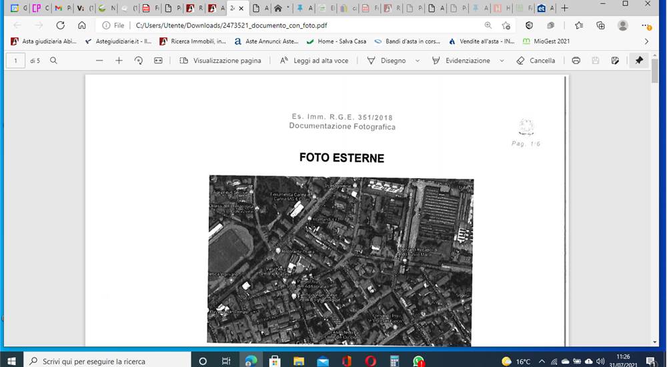Image resolution: width=667 pixels, height=367 pixels.
Task: Print the document with printer icon
Action: pyautogui.click(x=576, y=61)
